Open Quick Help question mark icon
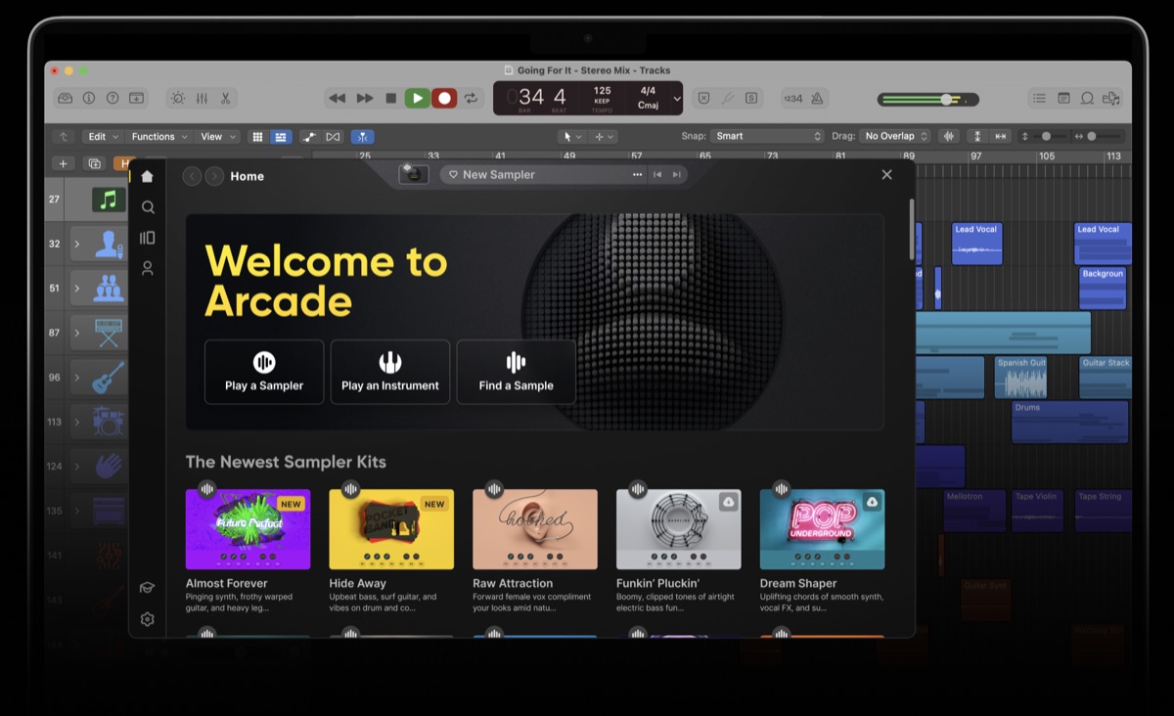Screen dimensions: 1174x716 (x=113, y=98)
